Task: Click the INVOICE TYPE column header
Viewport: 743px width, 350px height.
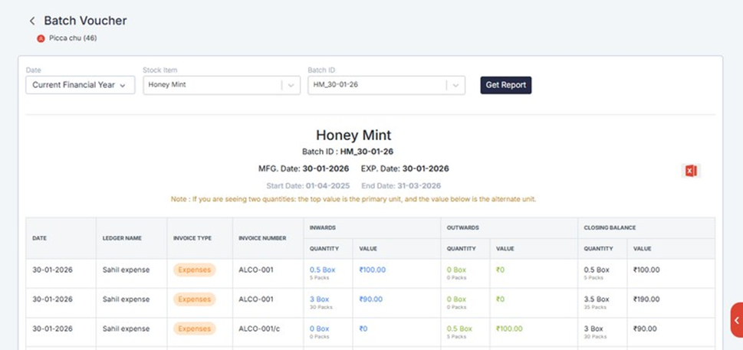Action: [x=192, y=238]
